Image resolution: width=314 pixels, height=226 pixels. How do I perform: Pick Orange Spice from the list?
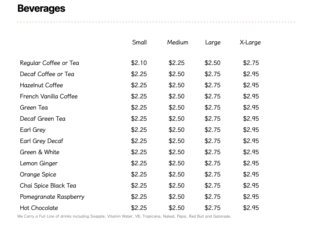click(x=38, y=174)
